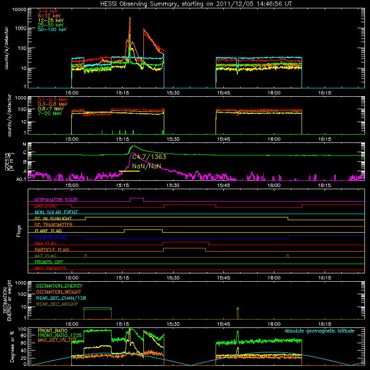Click the "Absolute geomagnetic latitude" label
Screen dimensions: 370x370
320,331
